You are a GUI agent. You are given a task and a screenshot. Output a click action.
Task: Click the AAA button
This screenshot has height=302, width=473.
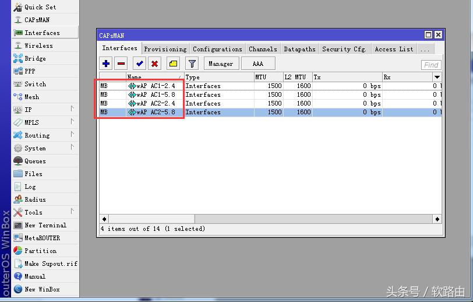point(258,64)
